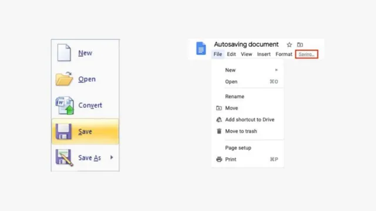The width and height of the screenshot is (376, 211).
Task: Click Move in the Docs menu
Action: [231, 108]
